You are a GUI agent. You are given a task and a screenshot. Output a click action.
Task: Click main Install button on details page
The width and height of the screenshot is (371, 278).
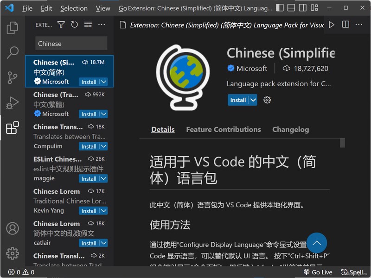(238, 100)
